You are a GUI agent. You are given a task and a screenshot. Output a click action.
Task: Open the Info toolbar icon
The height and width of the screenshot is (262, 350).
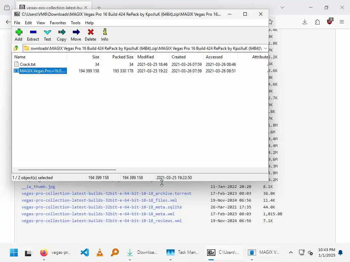pyautogui.click(x=105, y=35)
